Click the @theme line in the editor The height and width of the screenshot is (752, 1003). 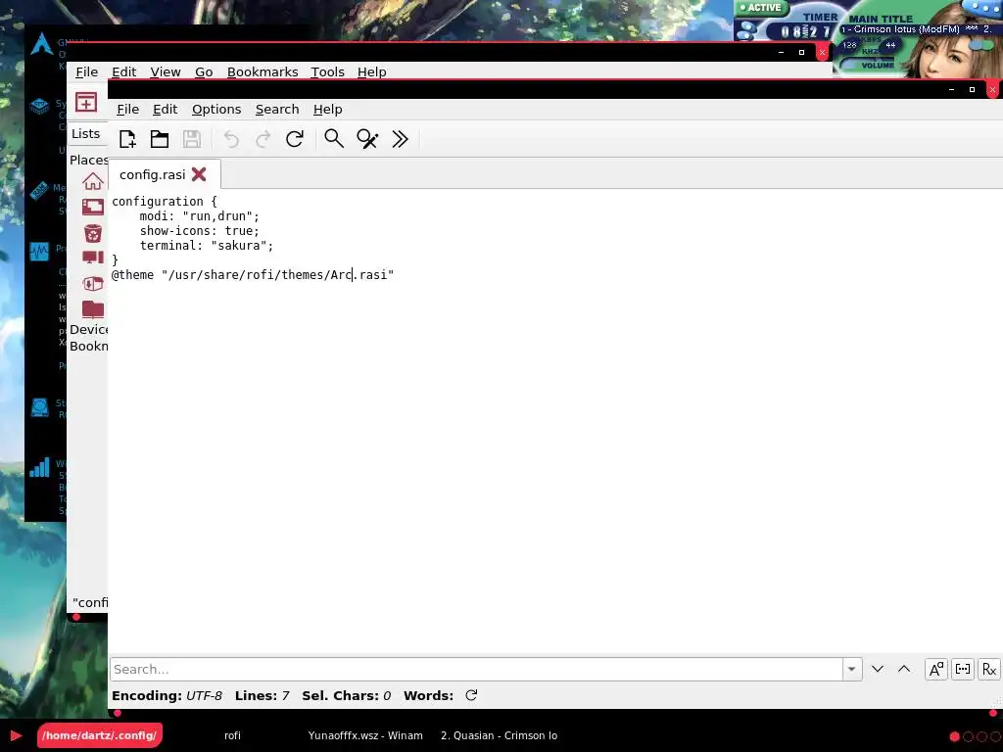pos(253,275)
